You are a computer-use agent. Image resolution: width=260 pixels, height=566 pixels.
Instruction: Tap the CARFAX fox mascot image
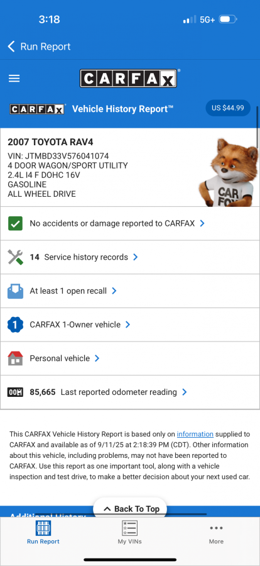coord(228,172)
